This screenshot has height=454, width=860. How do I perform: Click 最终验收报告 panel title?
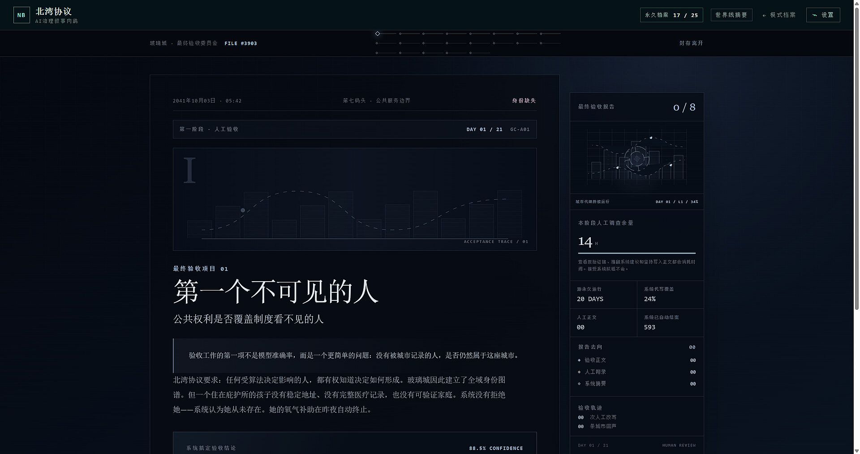pyautogui.click(x=596, y=107)
